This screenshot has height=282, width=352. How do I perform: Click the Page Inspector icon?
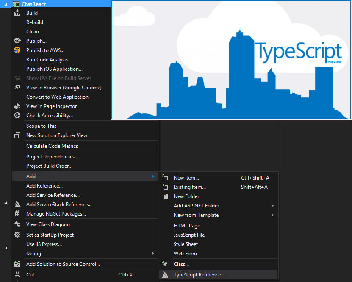pos(17,106)
